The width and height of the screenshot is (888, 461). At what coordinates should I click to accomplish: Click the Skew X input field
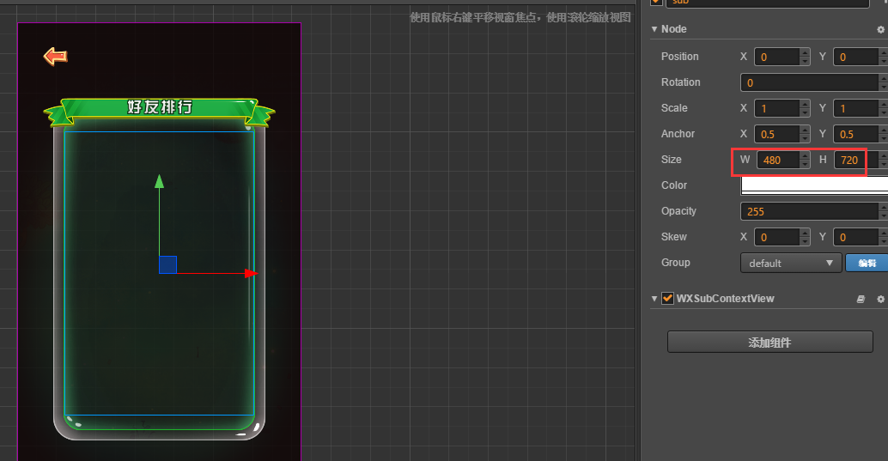777,237
